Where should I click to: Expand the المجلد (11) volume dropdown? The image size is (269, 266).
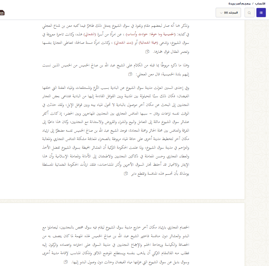pos(228,13)
